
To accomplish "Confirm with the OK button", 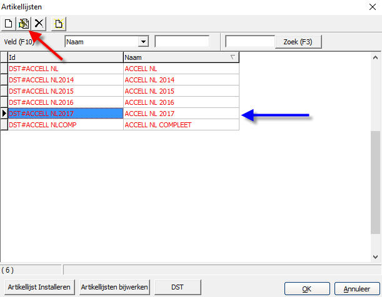I will [307, 289].
